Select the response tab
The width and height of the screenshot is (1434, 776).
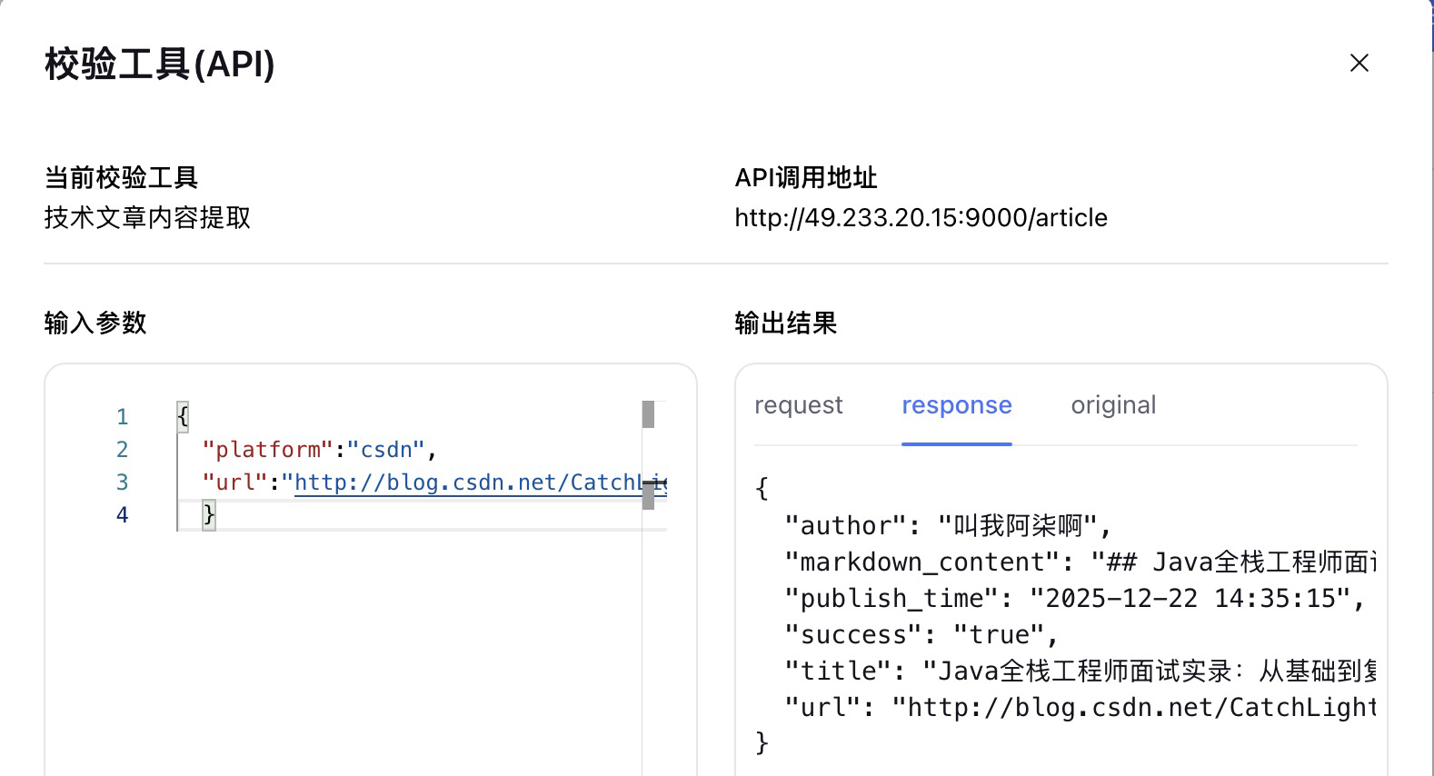[956, 405]
